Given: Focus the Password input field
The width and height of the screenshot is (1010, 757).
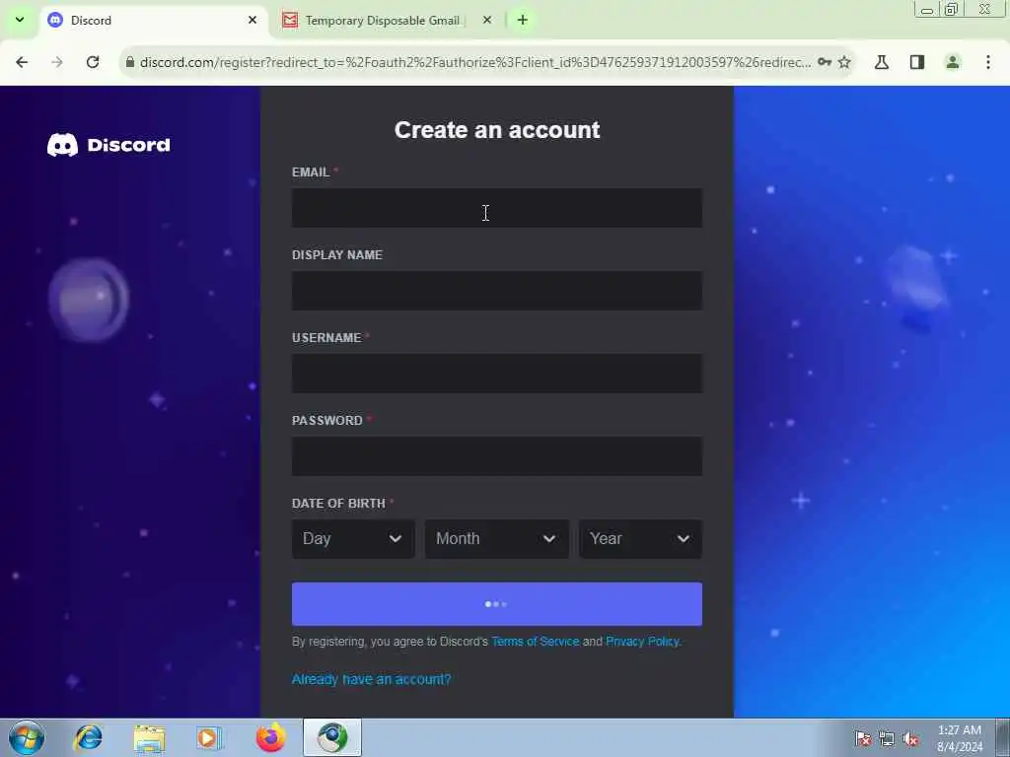Looking at the screenshot, I should coord(497,456).
